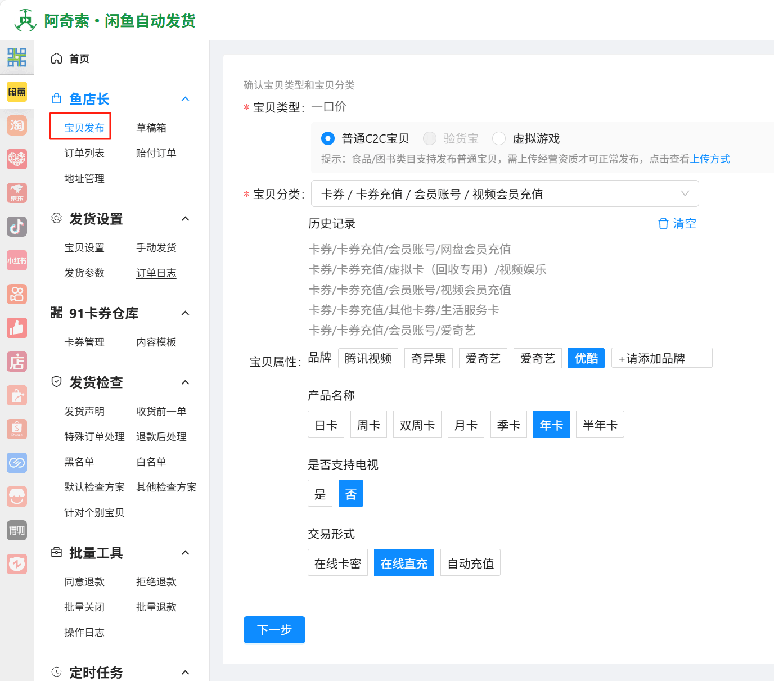Select the shopping bag with star icon
The height and width of the screenshot is (681, 774).
pos(17,395)
